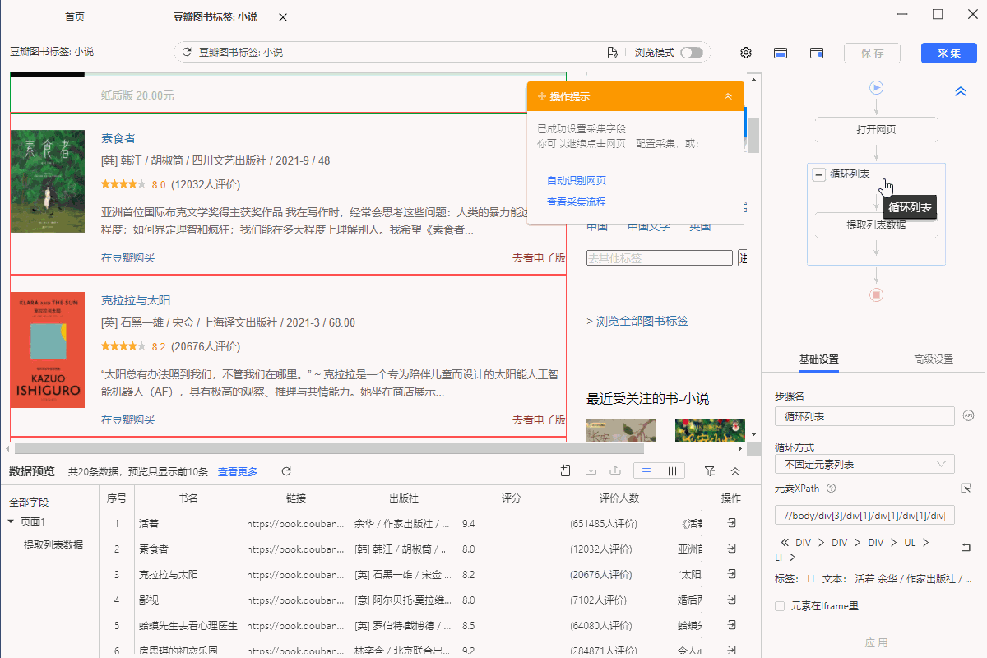Image resolution: width=987 pixels, height=658 pixels.
Task: Open the data preview filter icon
Action: click(709, 471)
